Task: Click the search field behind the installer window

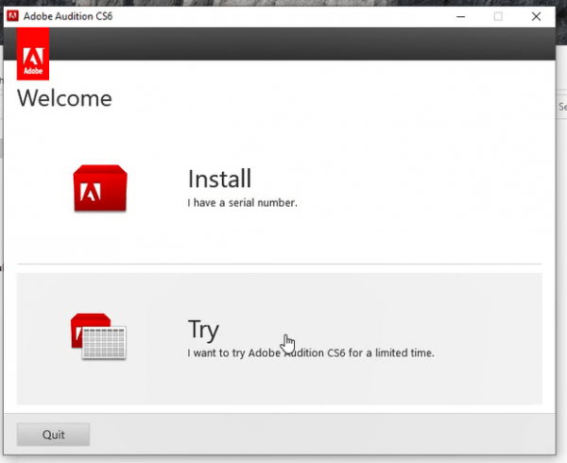Action: 560,107
